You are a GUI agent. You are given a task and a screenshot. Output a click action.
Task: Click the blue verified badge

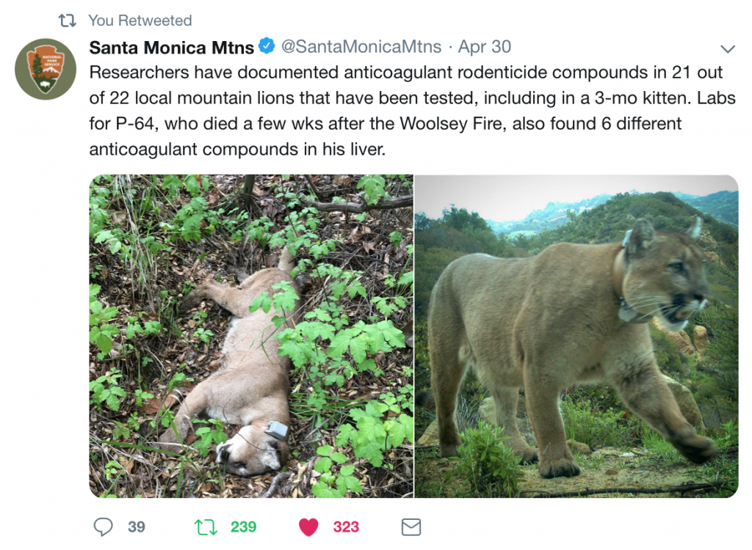(x=267, y=47)
